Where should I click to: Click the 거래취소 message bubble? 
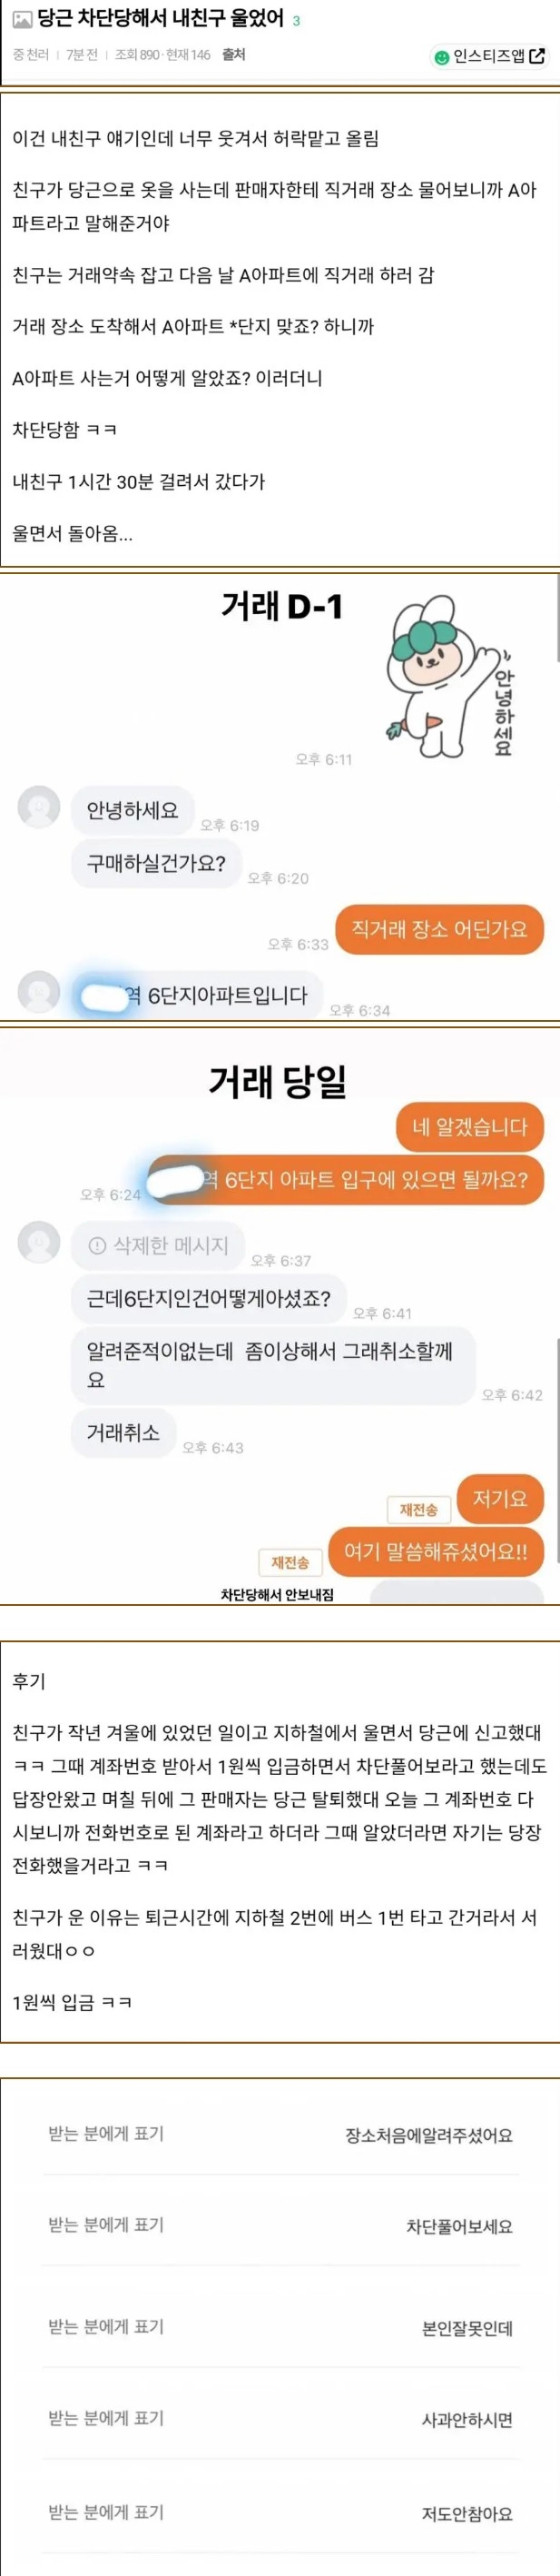pyautogui.click(x=123, y=1432)
